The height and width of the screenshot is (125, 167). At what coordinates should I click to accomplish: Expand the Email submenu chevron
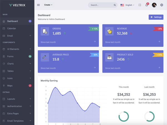point(30,36)
